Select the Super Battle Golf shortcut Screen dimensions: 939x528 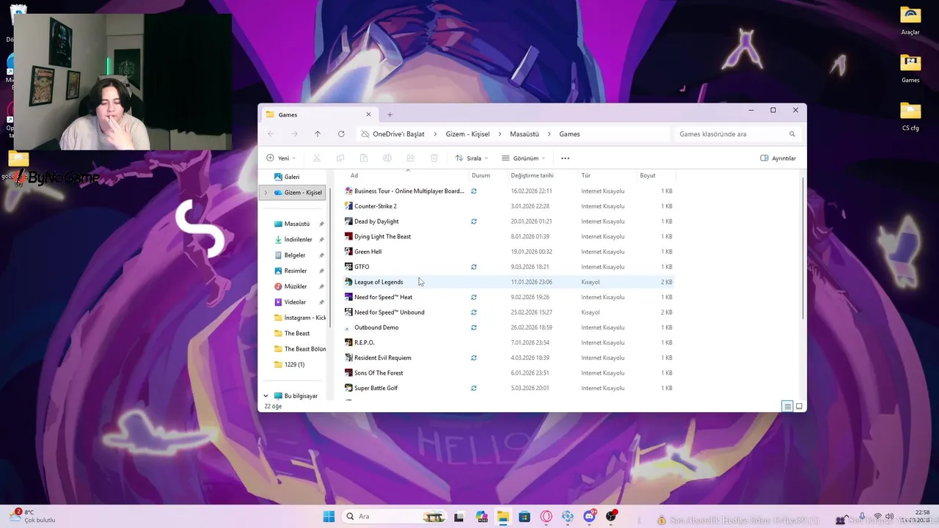[376, 388]
